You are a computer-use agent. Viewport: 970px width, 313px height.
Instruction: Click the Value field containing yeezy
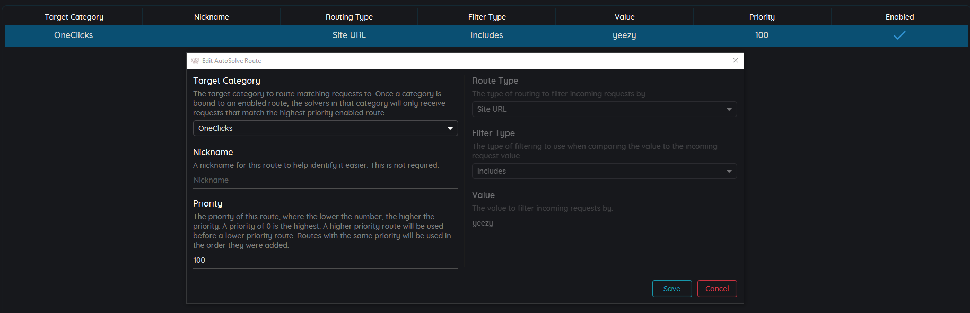[x=604, y=223]
